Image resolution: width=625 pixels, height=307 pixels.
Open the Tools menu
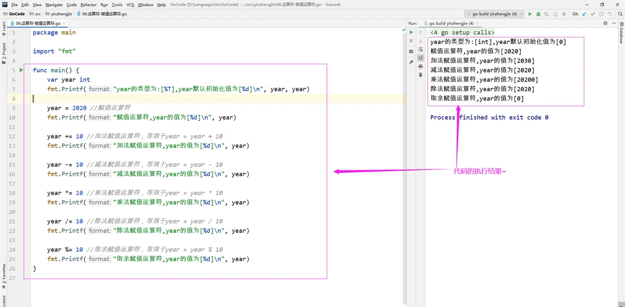pos(117,5)
